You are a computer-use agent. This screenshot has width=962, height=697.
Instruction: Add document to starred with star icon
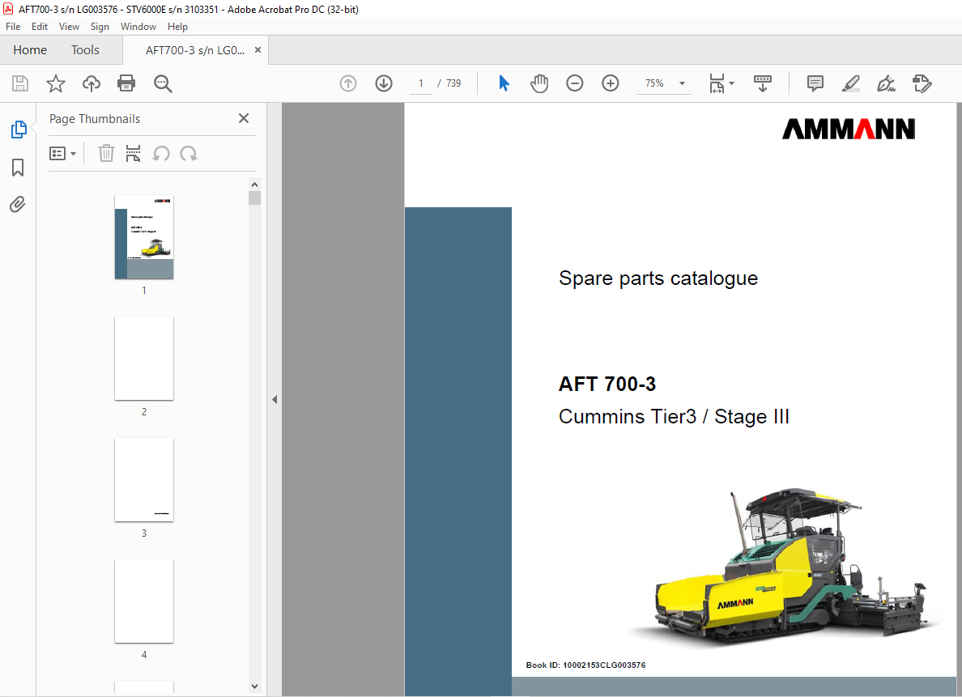tap(56, 83)
